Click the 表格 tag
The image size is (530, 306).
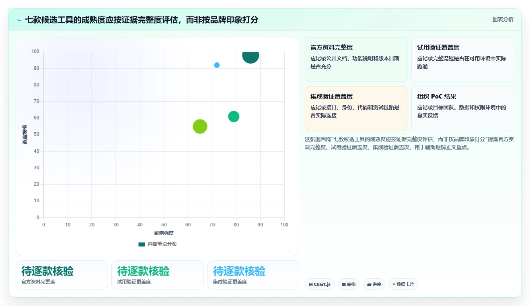[x=349, y=284]
